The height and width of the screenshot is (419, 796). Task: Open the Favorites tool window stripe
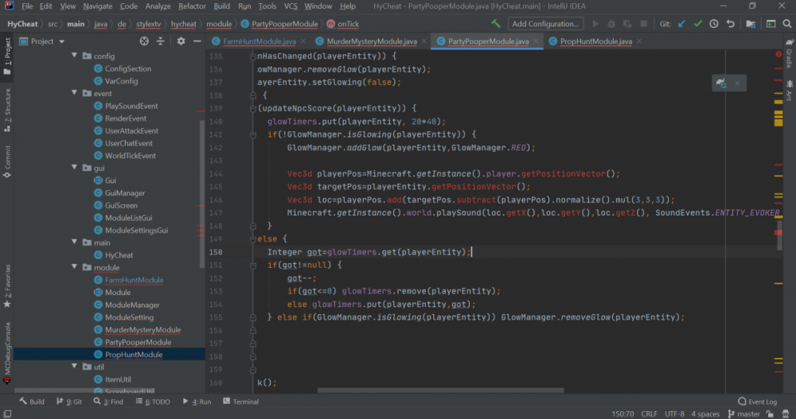[7, 286]
